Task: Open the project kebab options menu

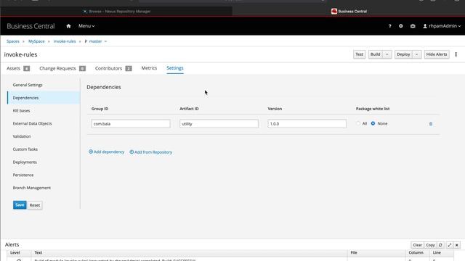Action: click(x=456, y=54)
